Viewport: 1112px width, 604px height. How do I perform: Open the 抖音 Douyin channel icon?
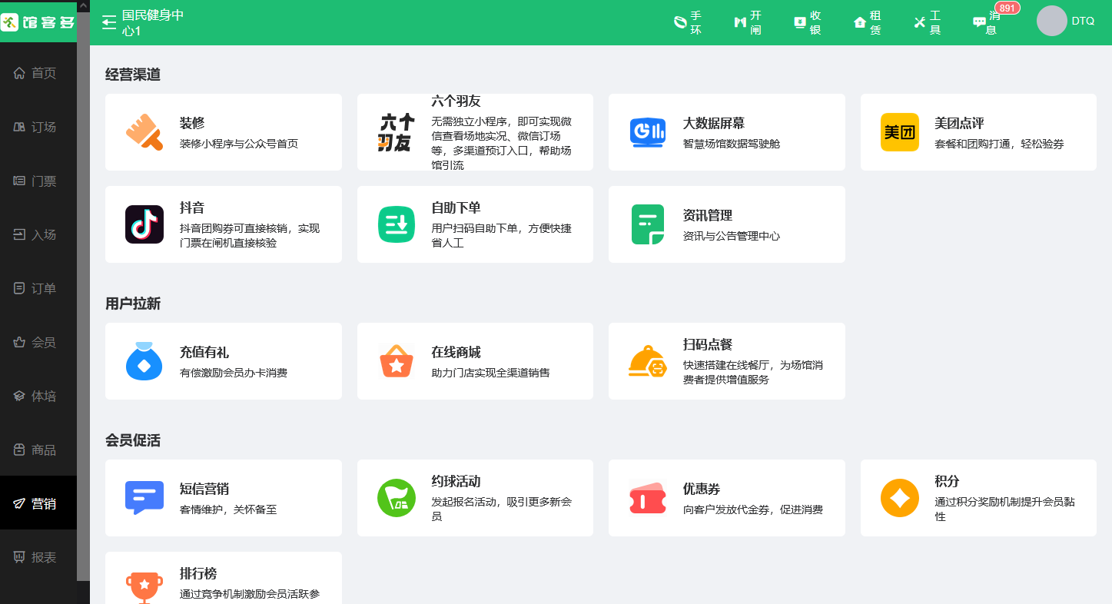tap(143, 224)
